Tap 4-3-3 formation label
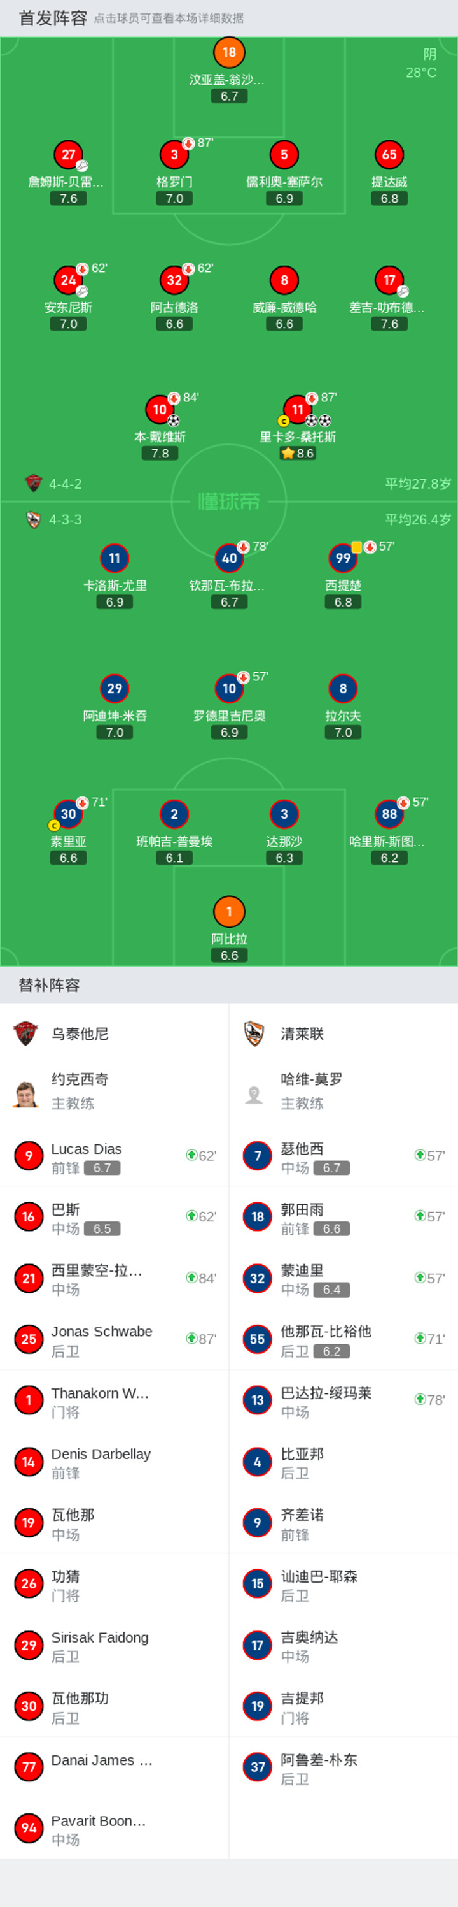Viewport: 458px width, 1907px height. point(65,520)
